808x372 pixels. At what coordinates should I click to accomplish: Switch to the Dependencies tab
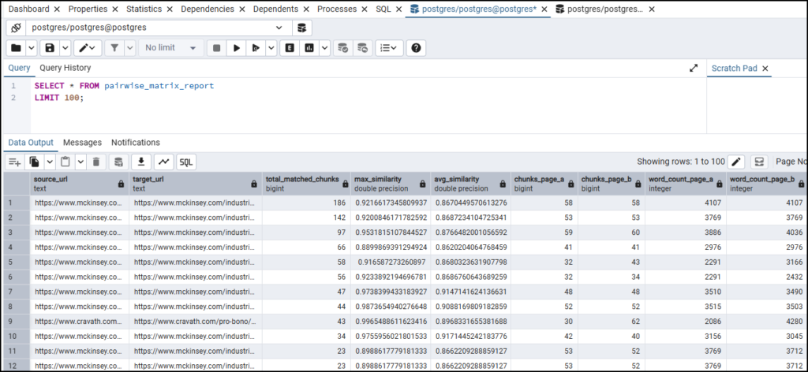(208, 9)
